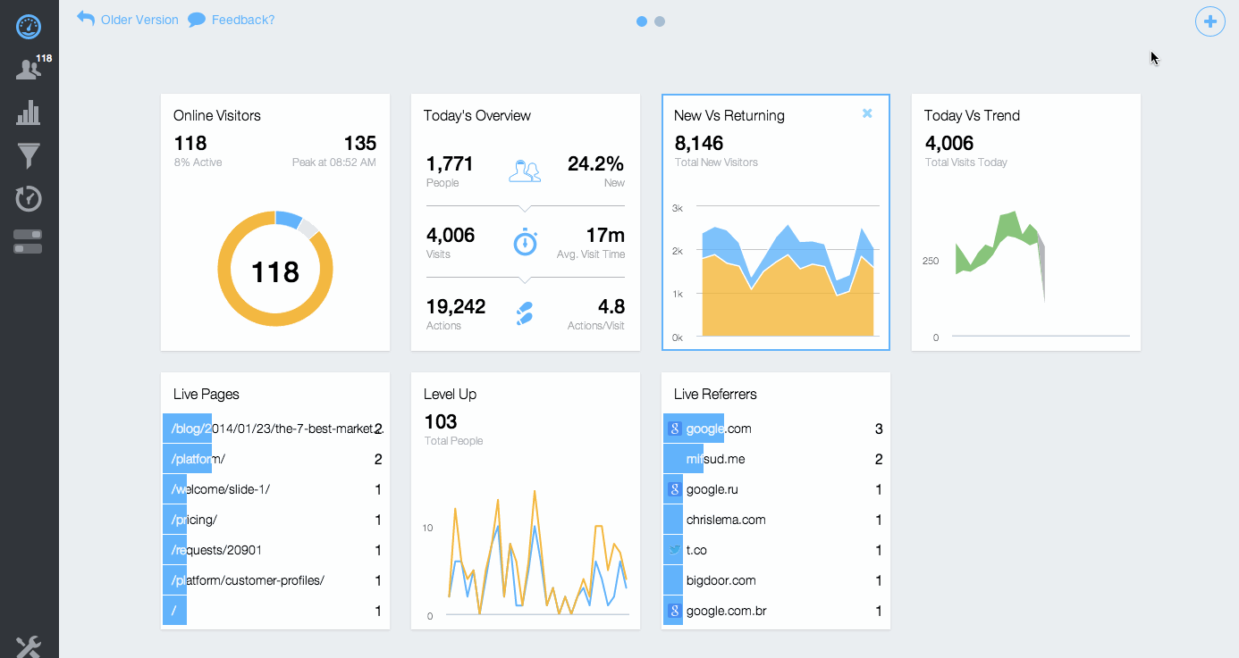1239x658 pixels.
Task: Click the people icon in Today's Overview
Action: [525, 170]
